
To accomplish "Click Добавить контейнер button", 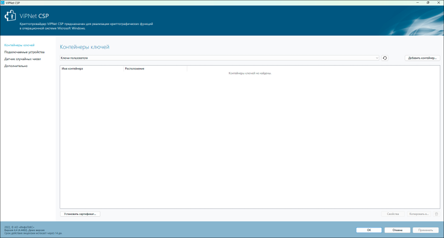I will click(x=422, y=58).
